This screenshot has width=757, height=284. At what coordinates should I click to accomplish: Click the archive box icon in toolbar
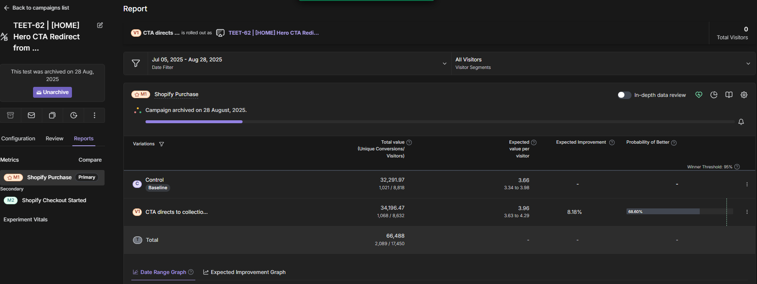coord(10,115)
